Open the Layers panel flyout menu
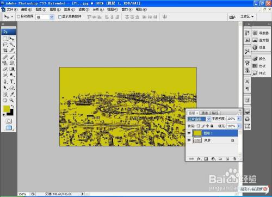 [240, 114]
